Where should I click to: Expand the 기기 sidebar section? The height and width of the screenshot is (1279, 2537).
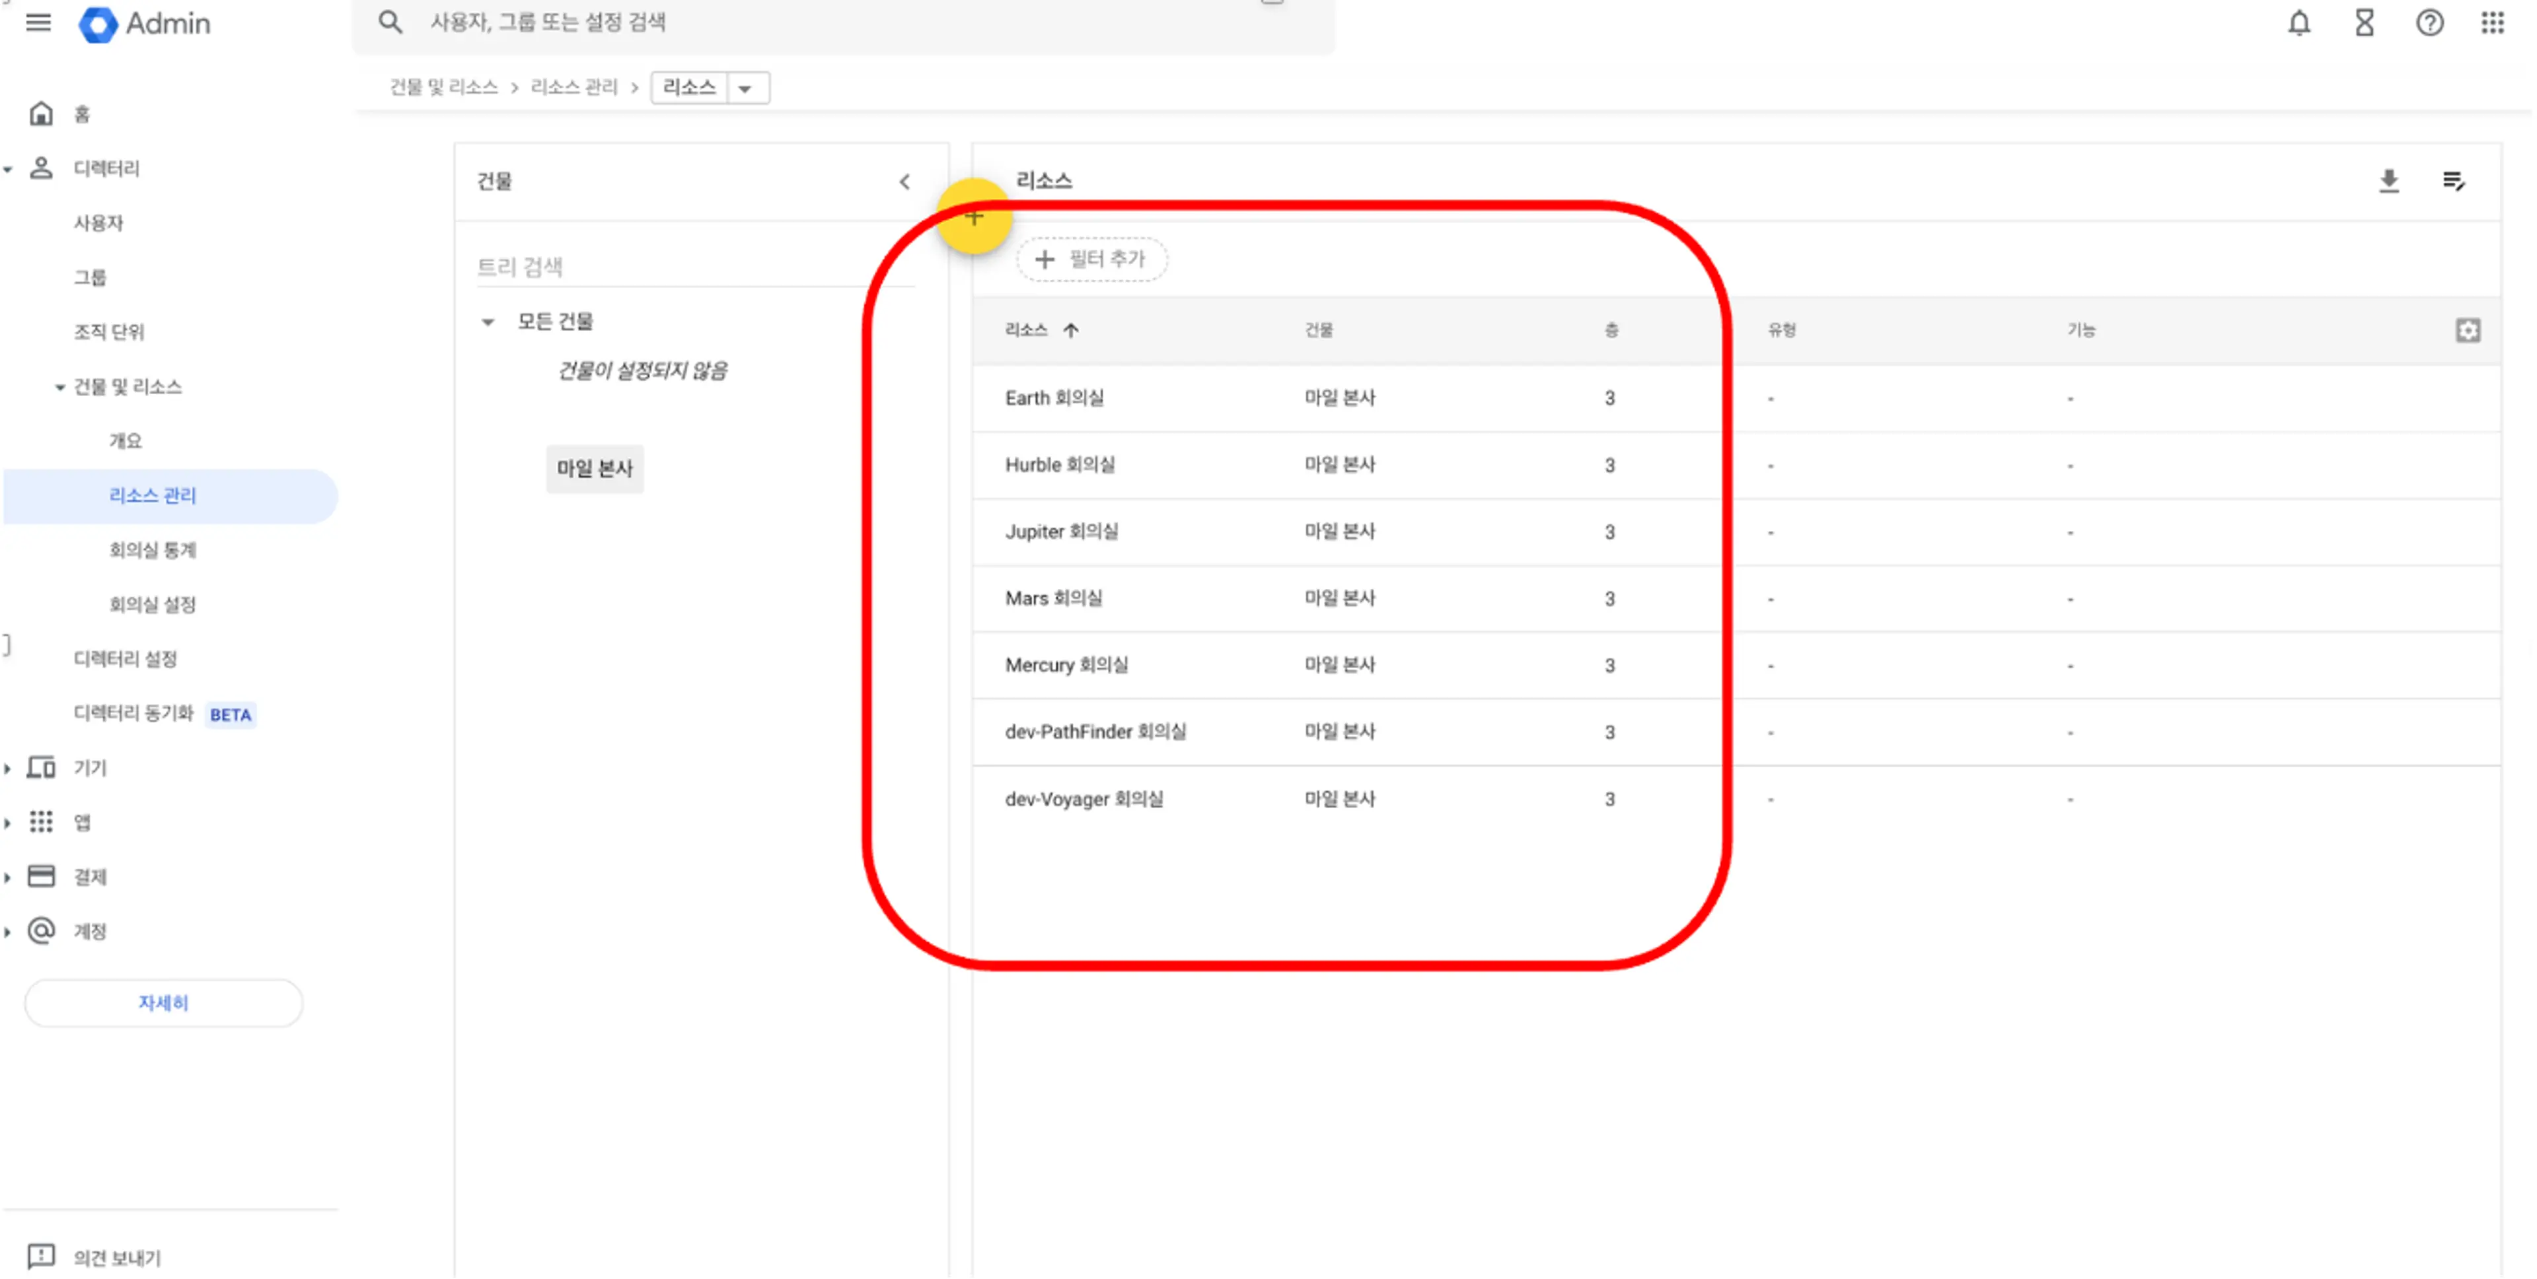click(8, 769)
